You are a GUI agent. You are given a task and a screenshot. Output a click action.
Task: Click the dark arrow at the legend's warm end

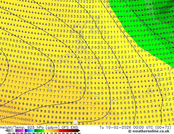point(79,131)
